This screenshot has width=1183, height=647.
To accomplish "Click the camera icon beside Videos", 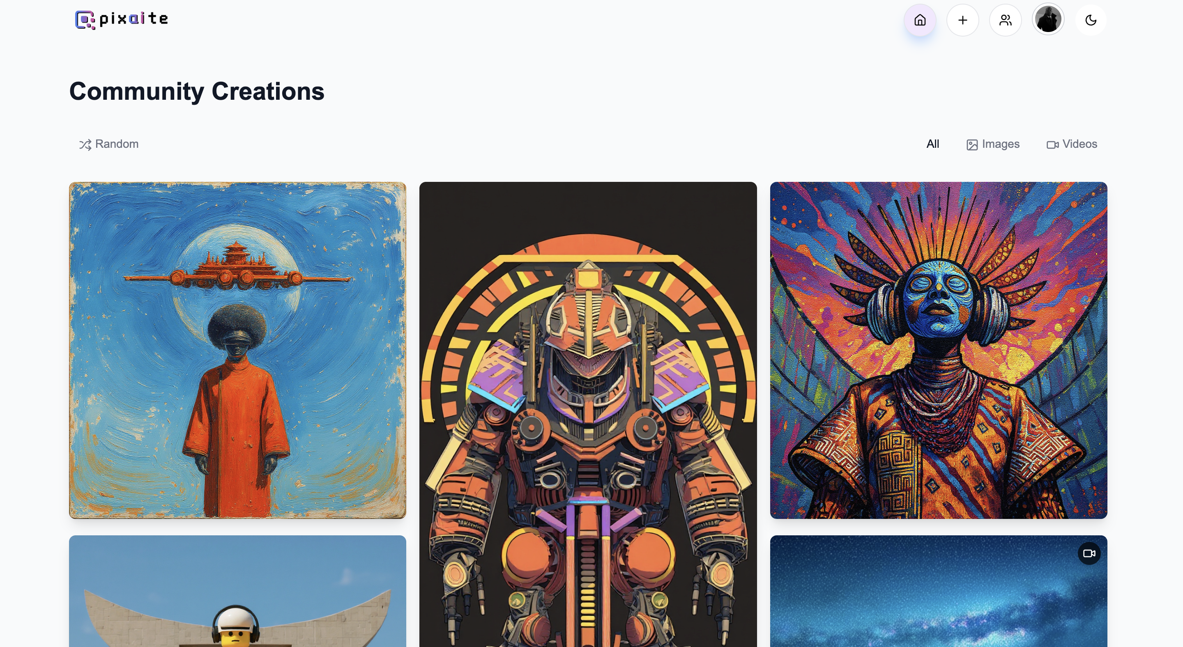I will (1052, 145).
